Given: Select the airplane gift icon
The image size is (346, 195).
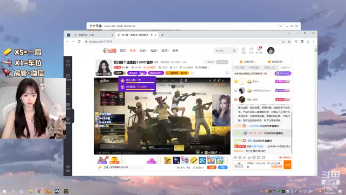Looking at the screenshot, I should [185, 160].
